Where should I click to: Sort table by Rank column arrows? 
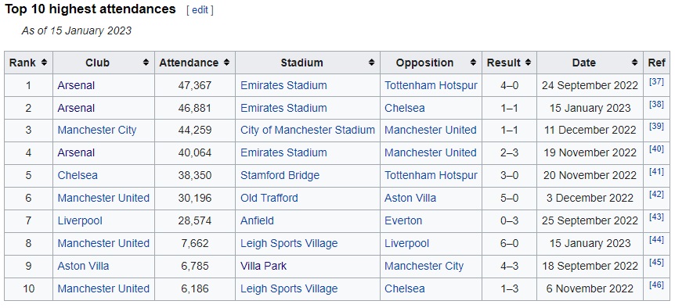tap(44, 63)
